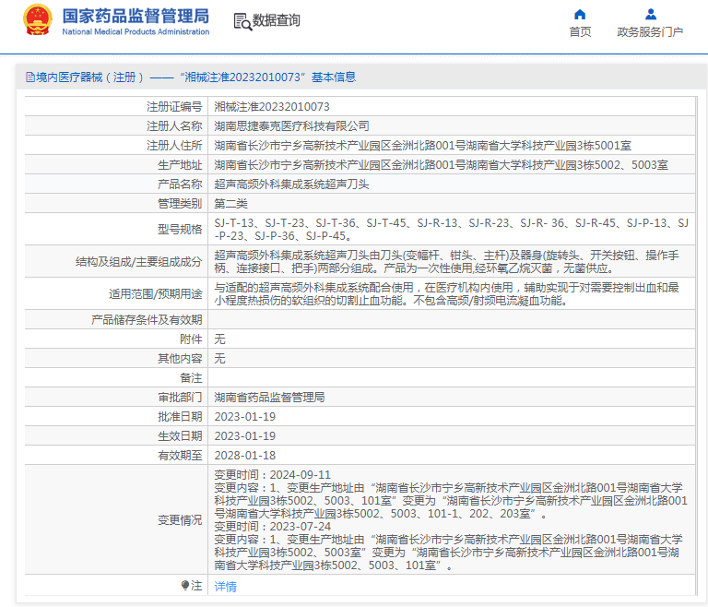Click the page heading 境内医疗器械（注册）基本信息
The image size is (708, 607).
tap(195, 77)
